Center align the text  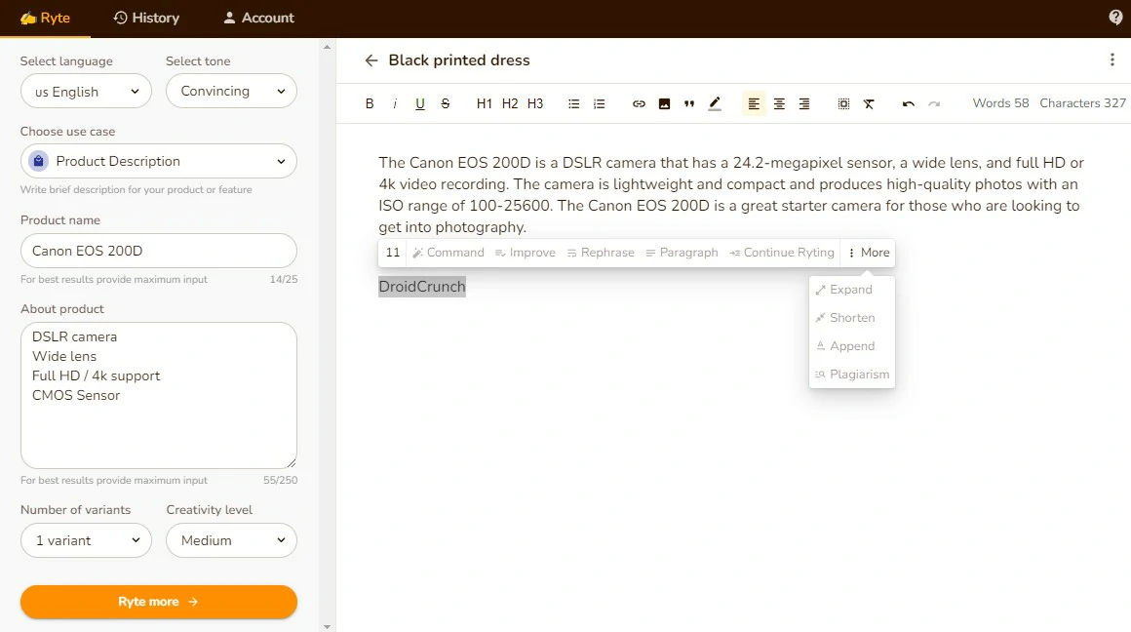[x=779, y=104]
